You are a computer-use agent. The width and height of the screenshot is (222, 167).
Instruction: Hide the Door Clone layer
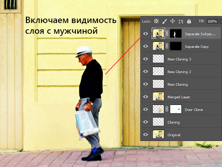click(x=145, y=109)
